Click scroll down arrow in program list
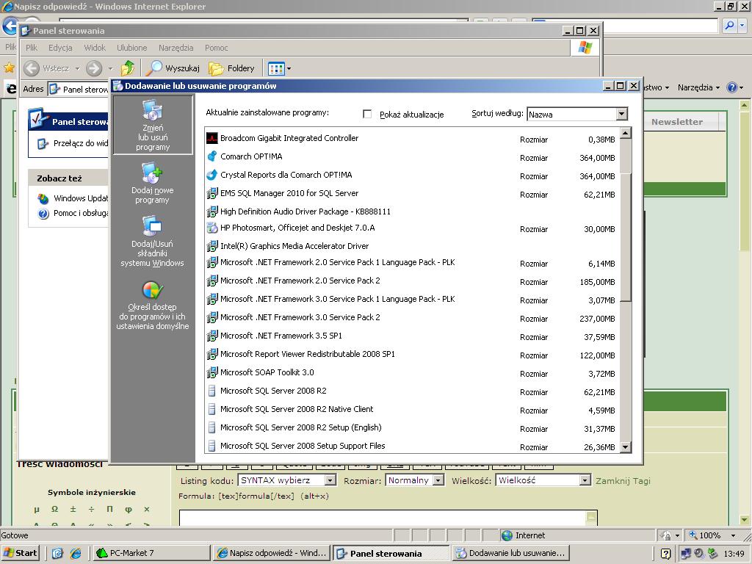Image resolution: width=752 pixels, height=564 pixels. point(625,447)
